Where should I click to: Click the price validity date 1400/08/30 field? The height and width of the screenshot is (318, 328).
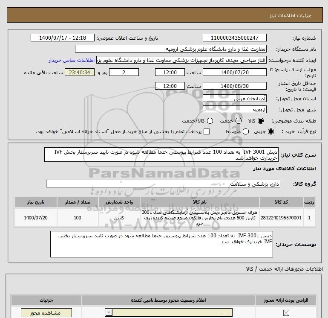tap(234, 86)
